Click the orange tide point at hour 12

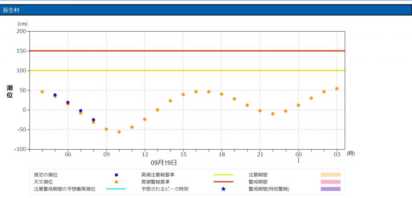(144, 119)
